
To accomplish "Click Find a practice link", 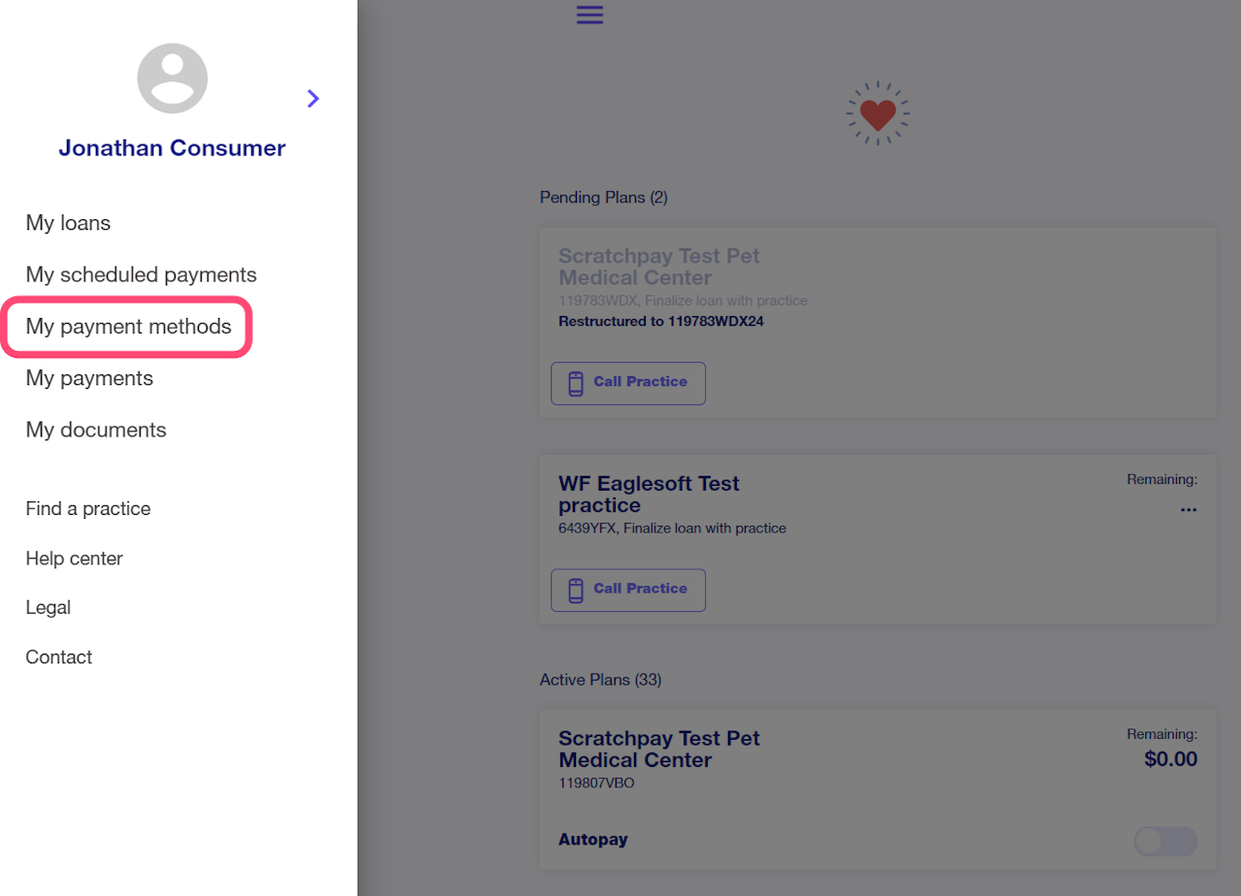I will point(88,509).
